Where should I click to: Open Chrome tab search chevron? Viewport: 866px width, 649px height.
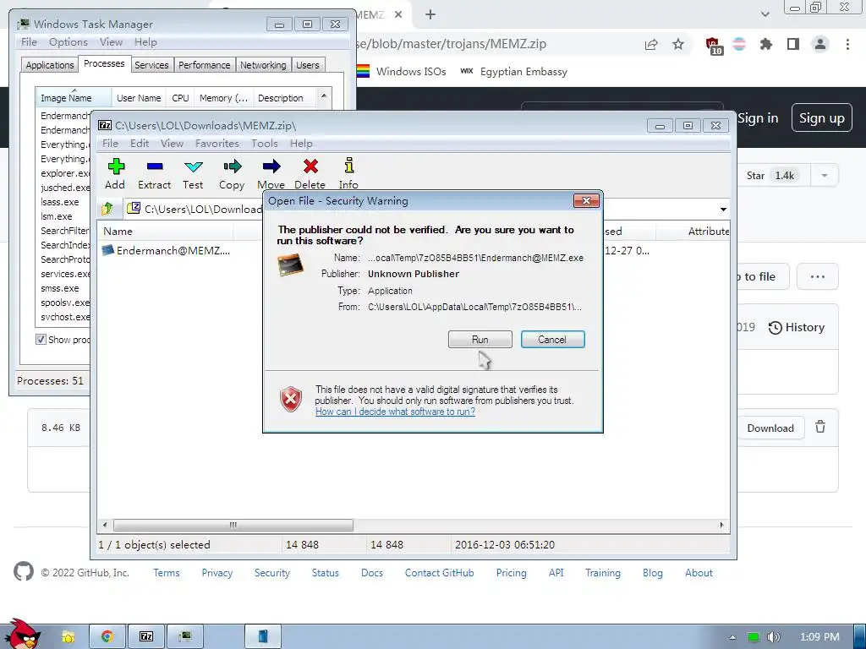point(765,14)
